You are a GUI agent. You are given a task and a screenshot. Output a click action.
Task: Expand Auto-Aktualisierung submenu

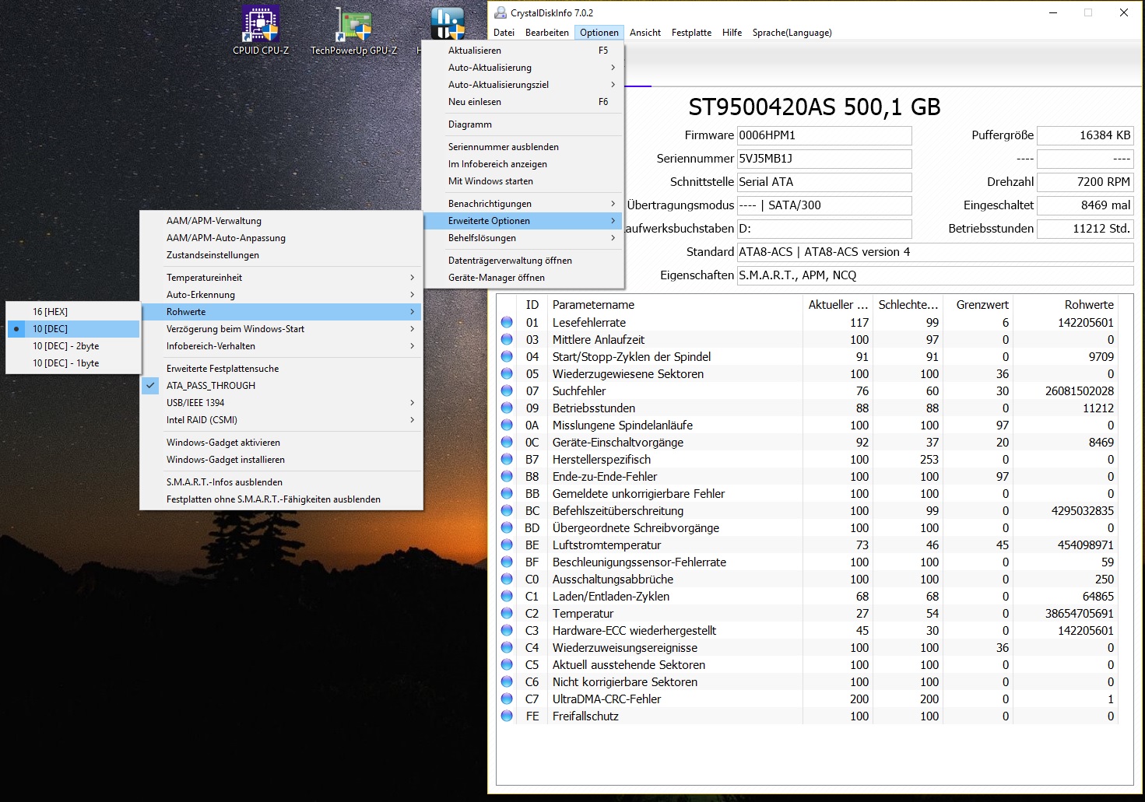point(522,68)
